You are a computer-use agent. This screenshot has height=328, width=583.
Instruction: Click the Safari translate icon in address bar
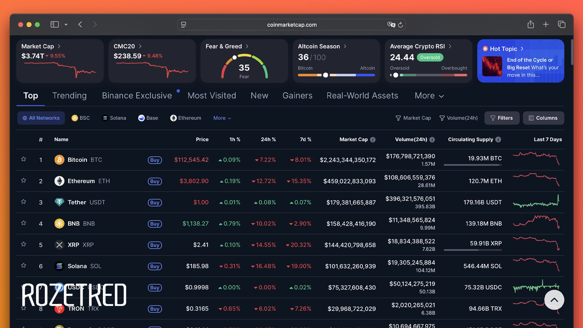tap(391, 25)
